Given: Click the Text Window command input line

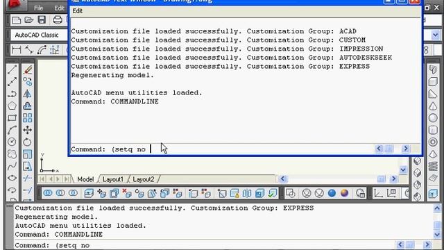Looking at the screenshot, I should [222, 149].
